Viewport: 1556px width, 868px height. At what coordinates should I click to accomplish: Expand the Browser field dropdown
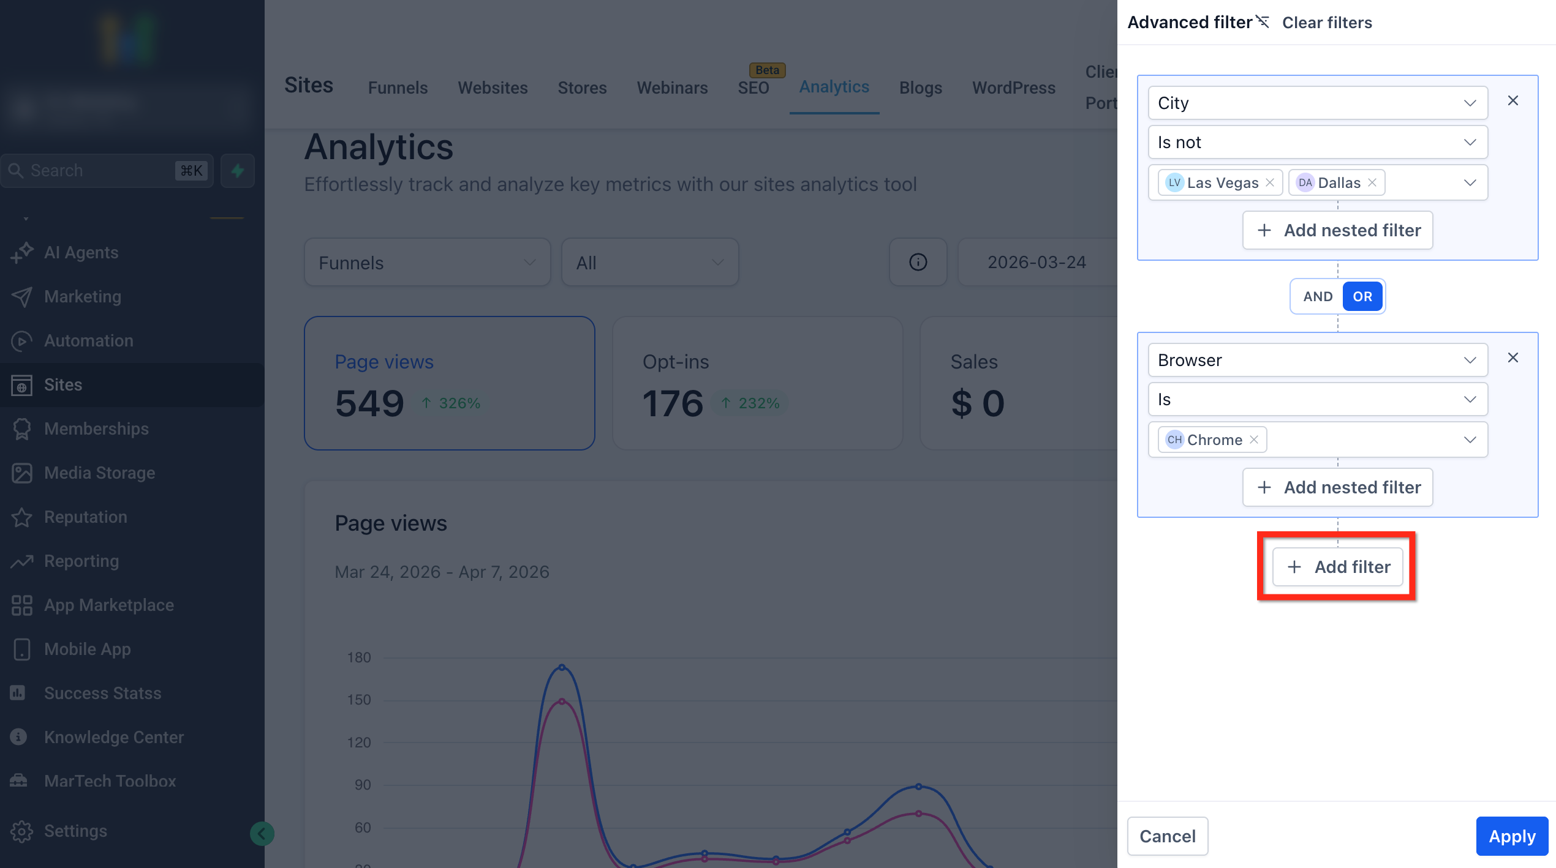point(1317,361)
